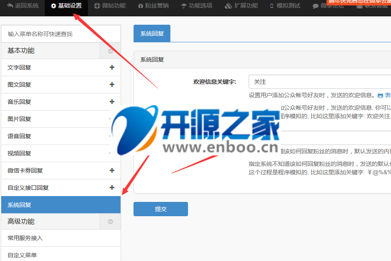Viewport: 391px width, 261px height.
Task: Click the 欢迎信息关键字 input field
Action: (320, 82)
